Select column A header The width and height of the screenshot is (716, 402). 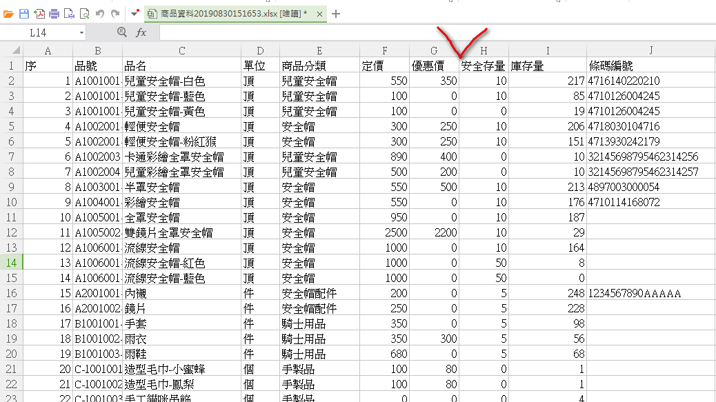point(48,50)
